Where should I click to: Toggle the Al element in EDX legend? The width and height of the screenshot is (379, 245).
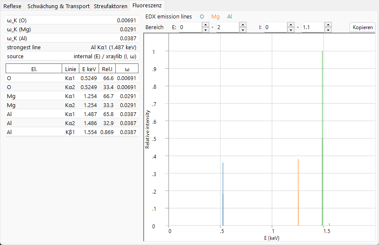pyautogui.click(x=229, y=16)
